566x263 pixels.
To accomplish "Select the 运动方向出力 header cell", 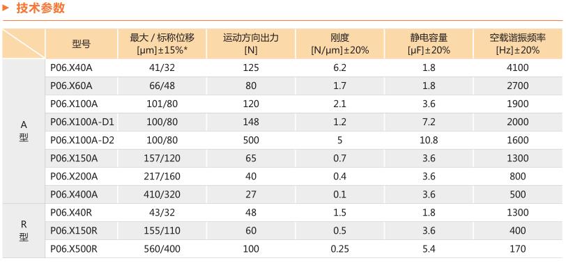I will click(x=251, y=44).
